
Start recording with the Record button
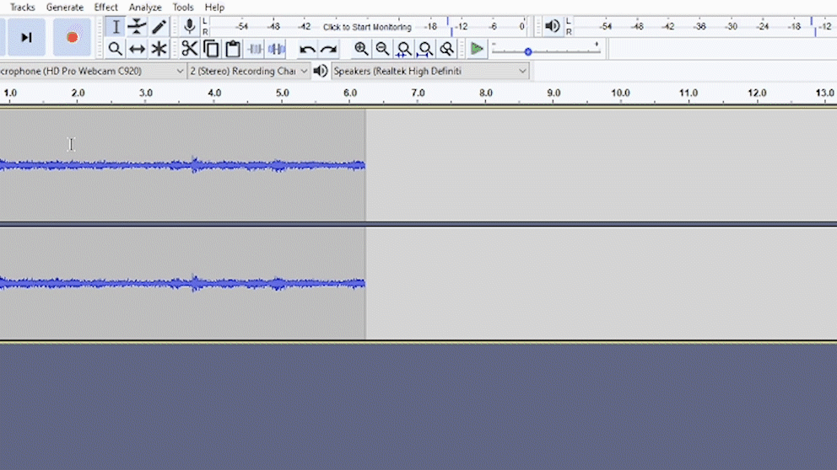(x=72, y=37)
